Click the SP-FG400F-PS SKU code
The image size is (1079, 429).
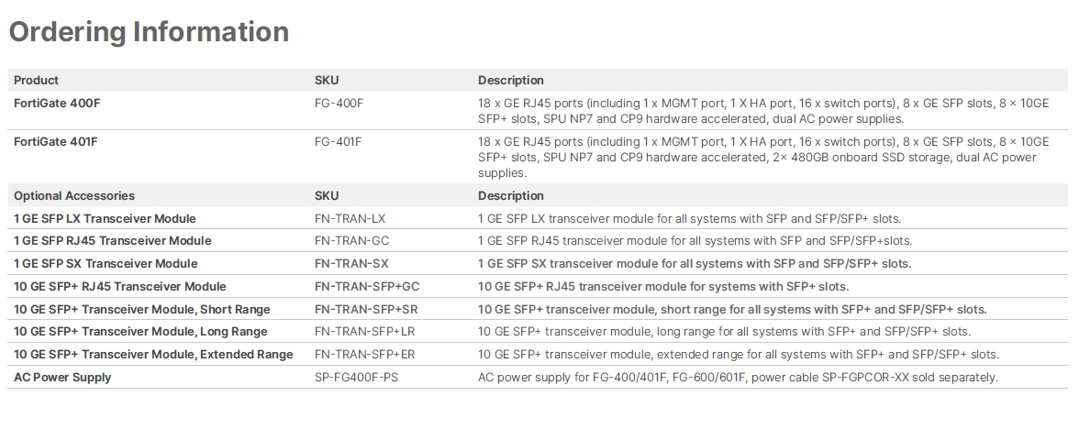coord(356,377)
